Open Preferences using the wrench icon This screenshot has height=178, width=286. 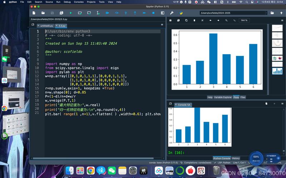[x=172, y=13]
